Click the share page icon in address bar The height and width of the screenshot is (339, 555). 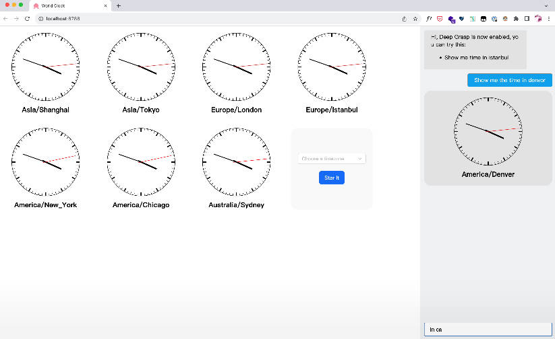coord(404,19)
